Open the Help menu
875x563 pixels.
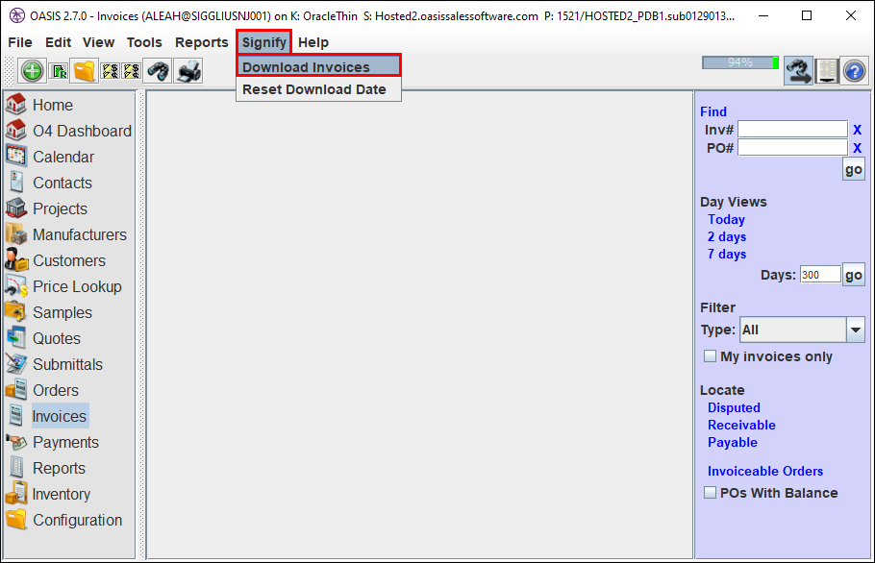(x=313, y=42)
